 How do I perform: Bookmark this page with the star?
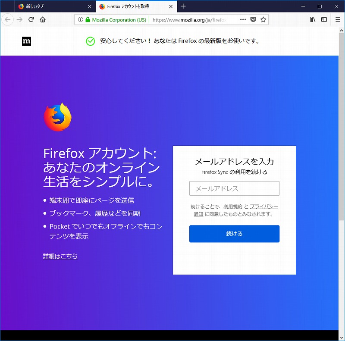[x=263, y=19]
